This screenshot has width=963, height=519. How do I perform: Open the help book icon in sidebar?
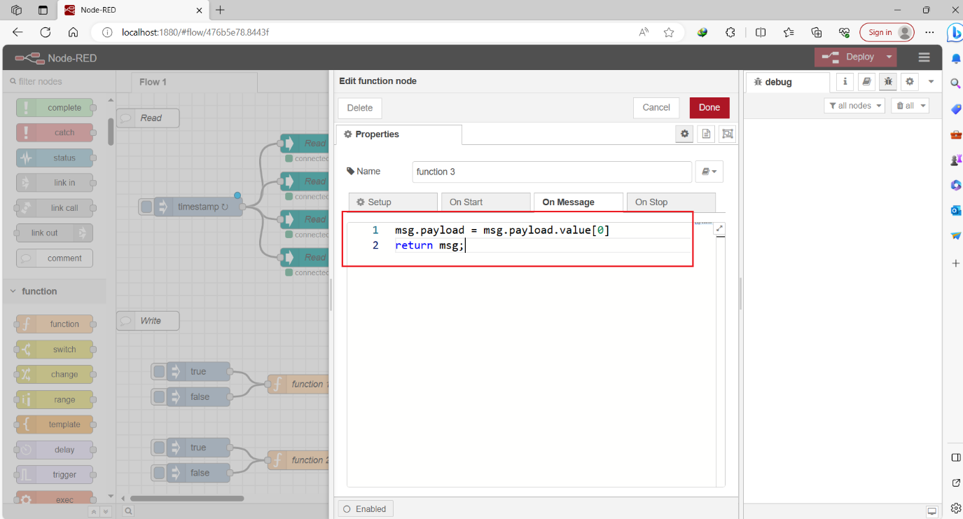coord(866,81)
